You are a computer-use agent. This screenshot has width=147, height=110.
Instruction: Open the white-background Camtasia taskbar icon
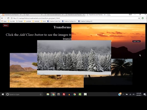(85, 94)
